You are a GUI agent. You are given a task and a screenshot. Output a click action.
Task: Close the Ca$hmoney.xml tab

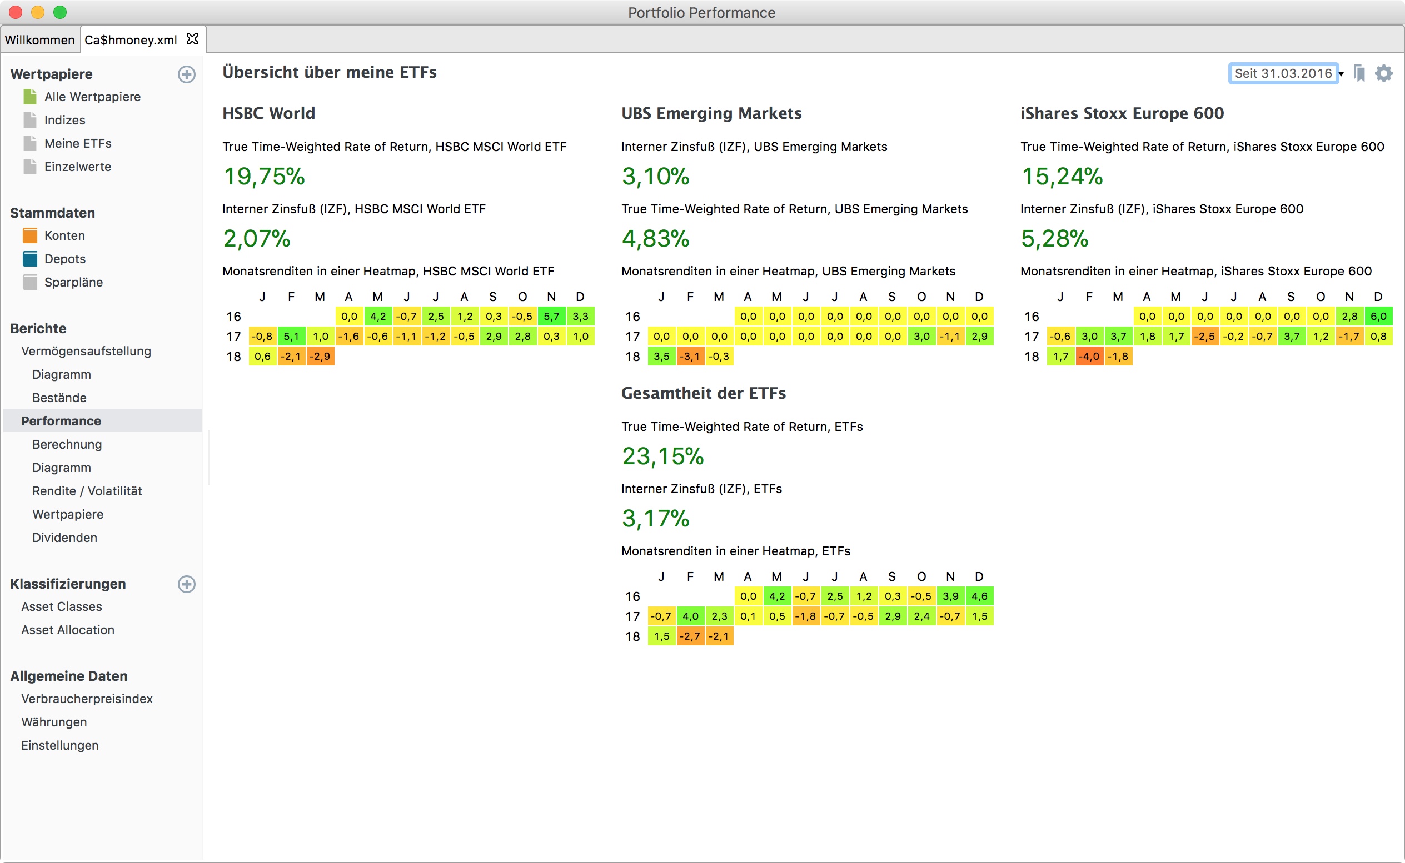[x=192, y=39]
